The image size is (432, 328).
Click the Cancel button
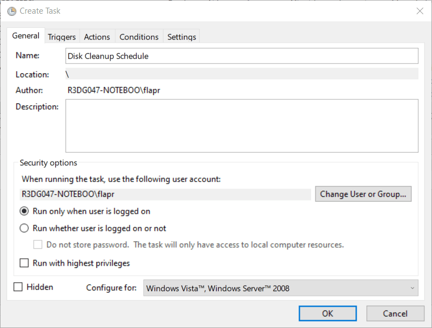tap(395, 313)
